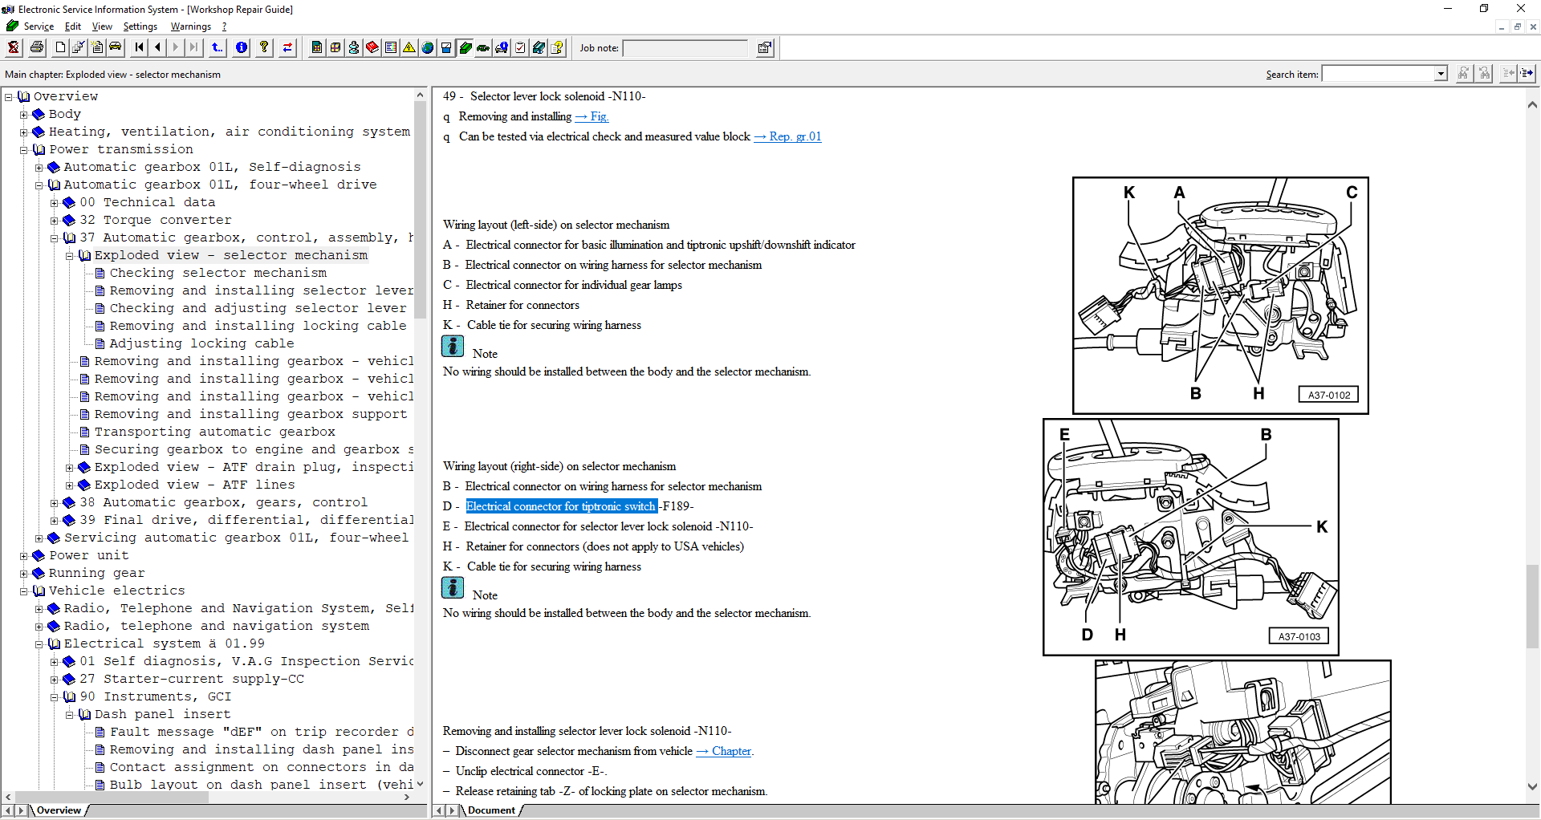Click the blue up-one-level arrow icon
This screenshot has width=1541, height=820.
[218, 48]
